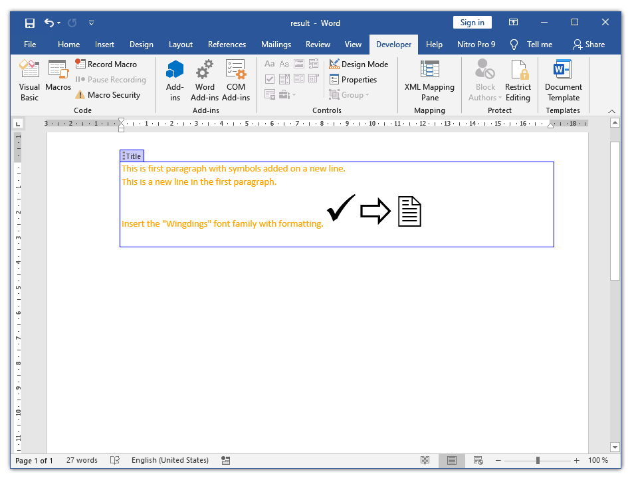630x478 pixels.
Task: Open the Document Template settings
Action: (563, 79)
